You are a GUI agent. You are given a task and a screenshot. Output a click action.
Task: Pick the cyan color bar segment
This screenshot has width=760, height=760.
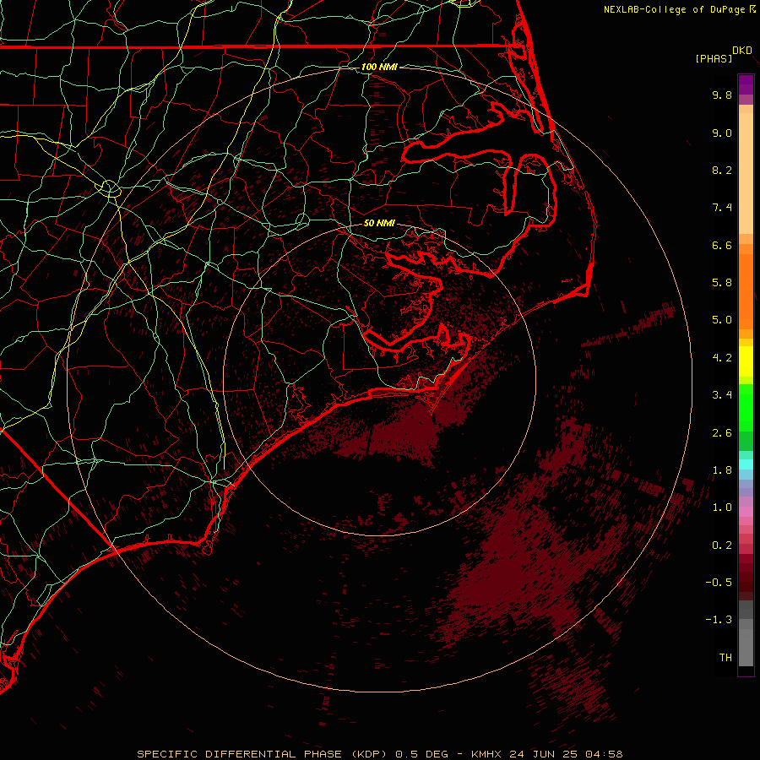tap(746, 464)
